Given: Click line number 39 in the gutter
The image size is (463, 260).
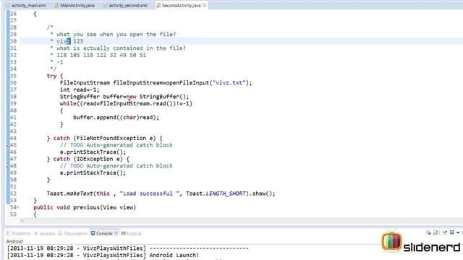Looking at the screenshot, I should pos(13,103).
